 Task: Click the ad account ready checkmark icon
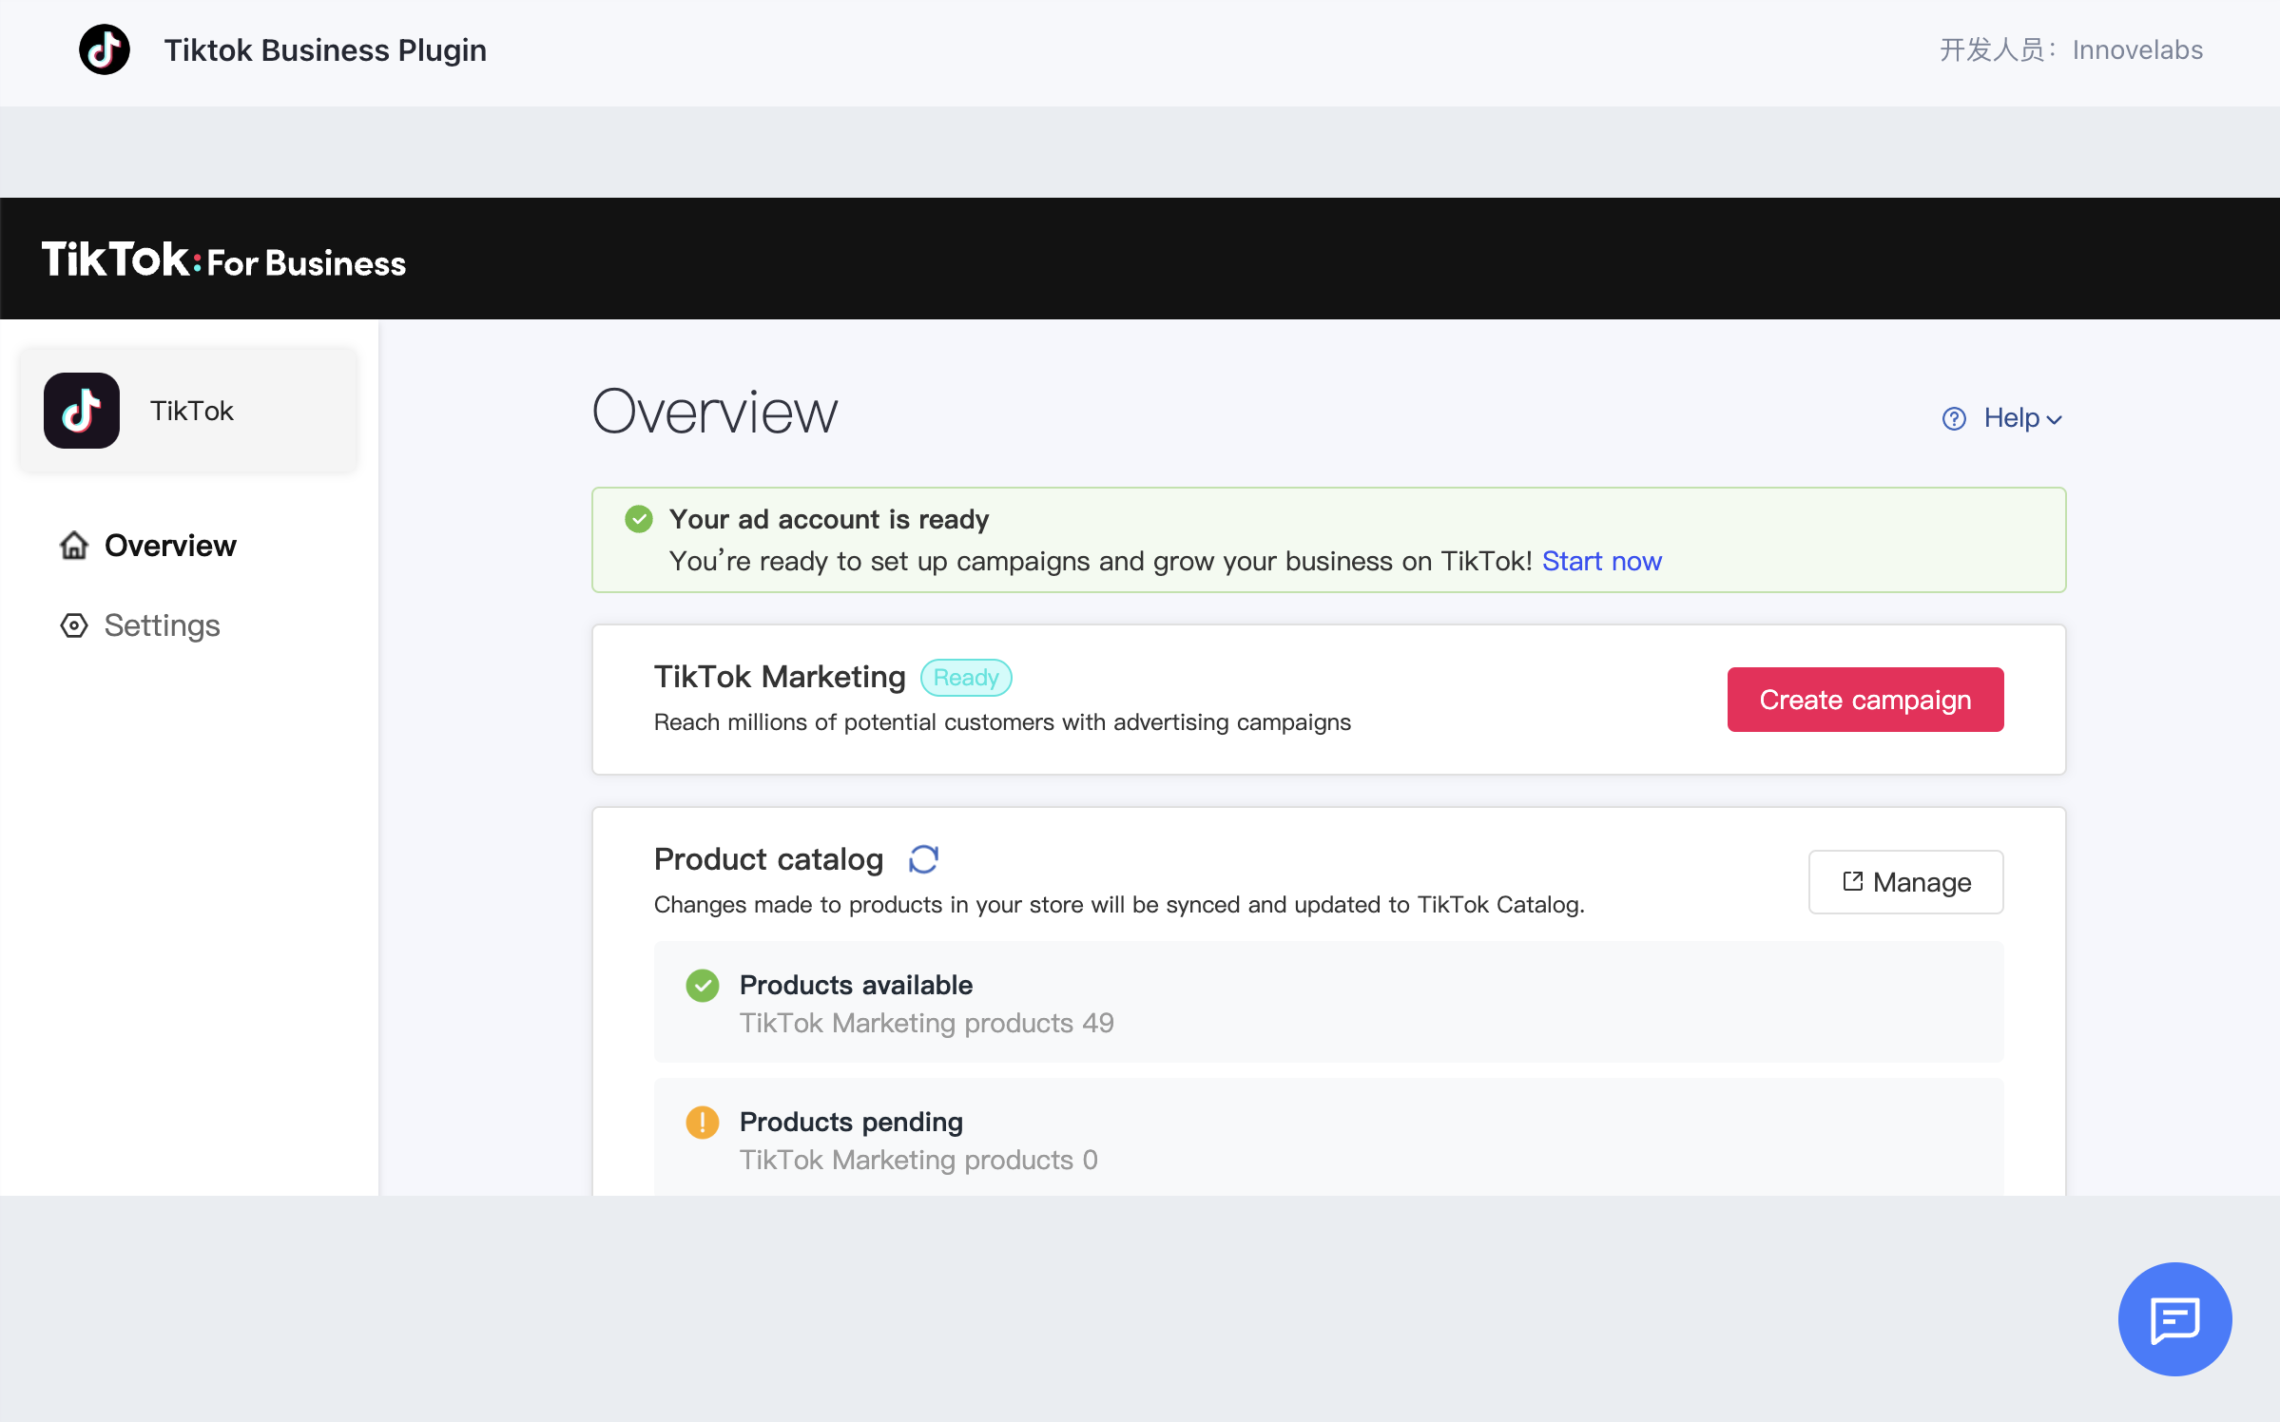click(x=639, y=519)
